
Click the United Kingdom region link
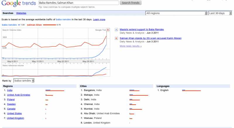point(16,118)
